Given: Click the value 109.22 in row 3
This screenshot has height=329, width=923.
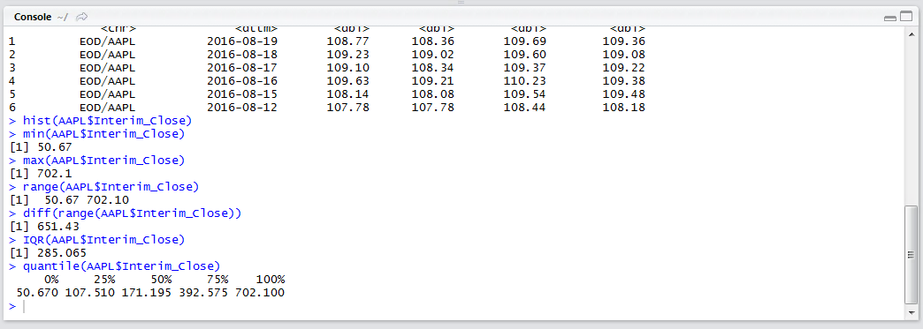Looking at the screenshot, I should point(624,68).
